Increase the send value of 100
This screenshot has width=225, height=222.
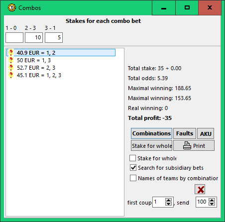tap(212, 200)
